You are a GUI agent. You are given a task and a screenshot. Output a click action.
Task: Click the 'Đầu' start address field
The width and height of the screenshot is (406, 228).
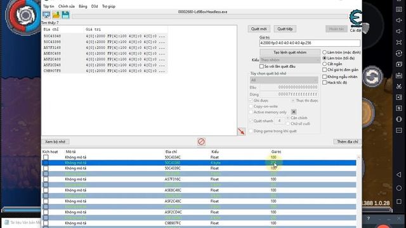289,87
